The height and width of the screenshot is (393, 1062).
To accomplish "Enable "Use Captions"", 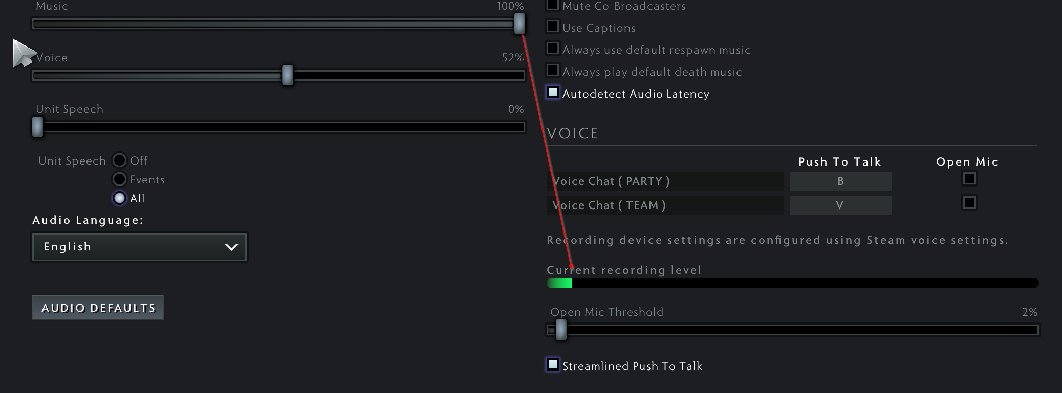I will (x=553, y=26).
